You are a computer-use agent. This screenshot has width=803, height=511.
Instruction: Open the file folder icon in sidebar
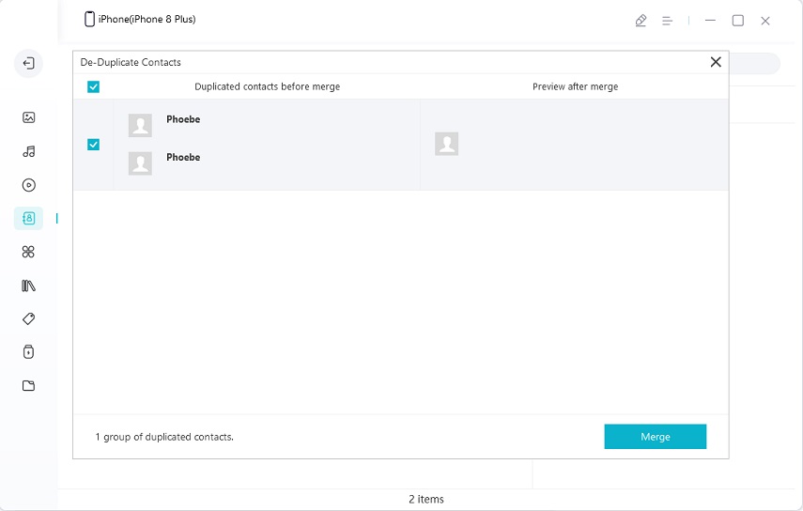[x=28, y=385]
